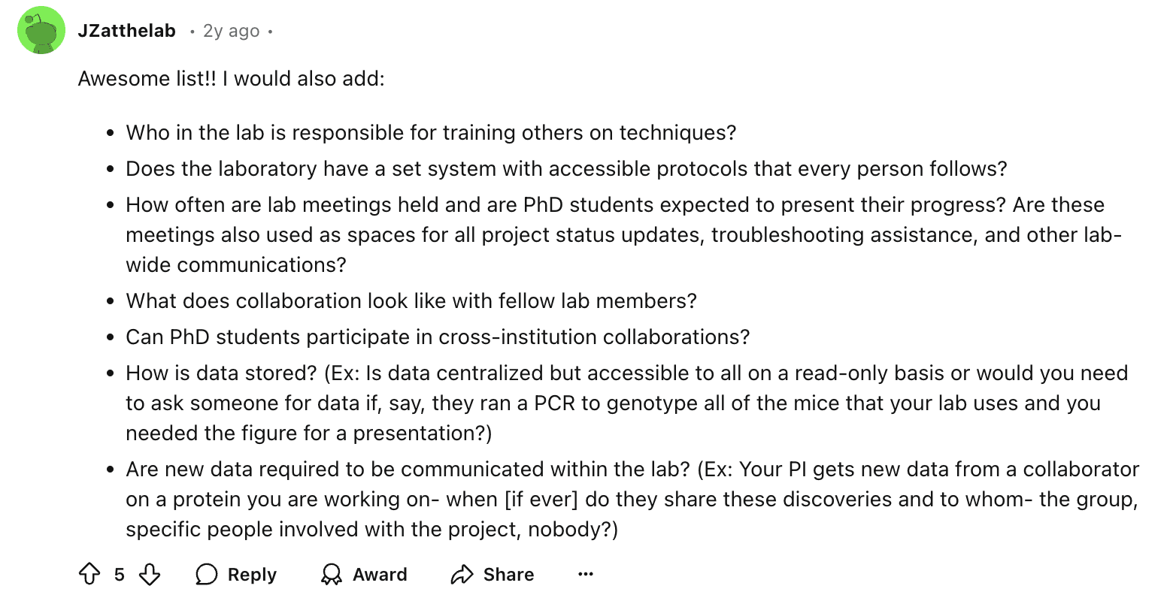The image size is (1173, 613).
Task: Click the 'How is data stored?' bullet text
Action: pos(627,403)
